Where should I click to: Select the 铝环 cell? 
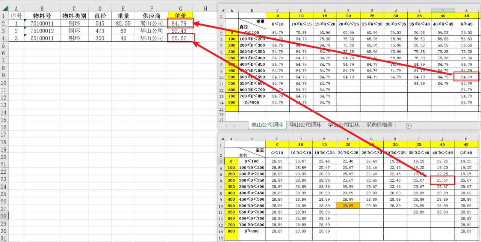tap(74, 38)
